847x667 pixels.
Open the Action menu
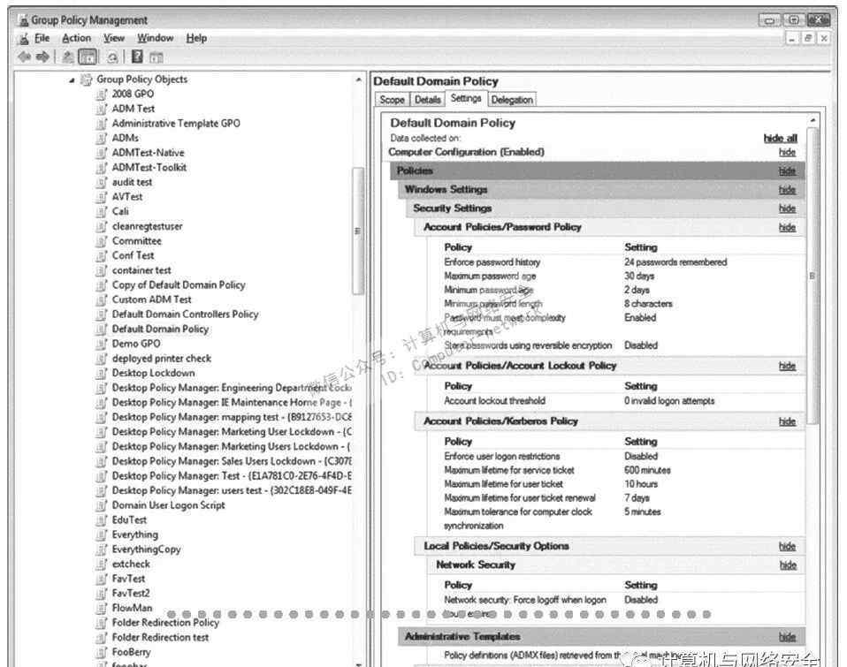77,38
